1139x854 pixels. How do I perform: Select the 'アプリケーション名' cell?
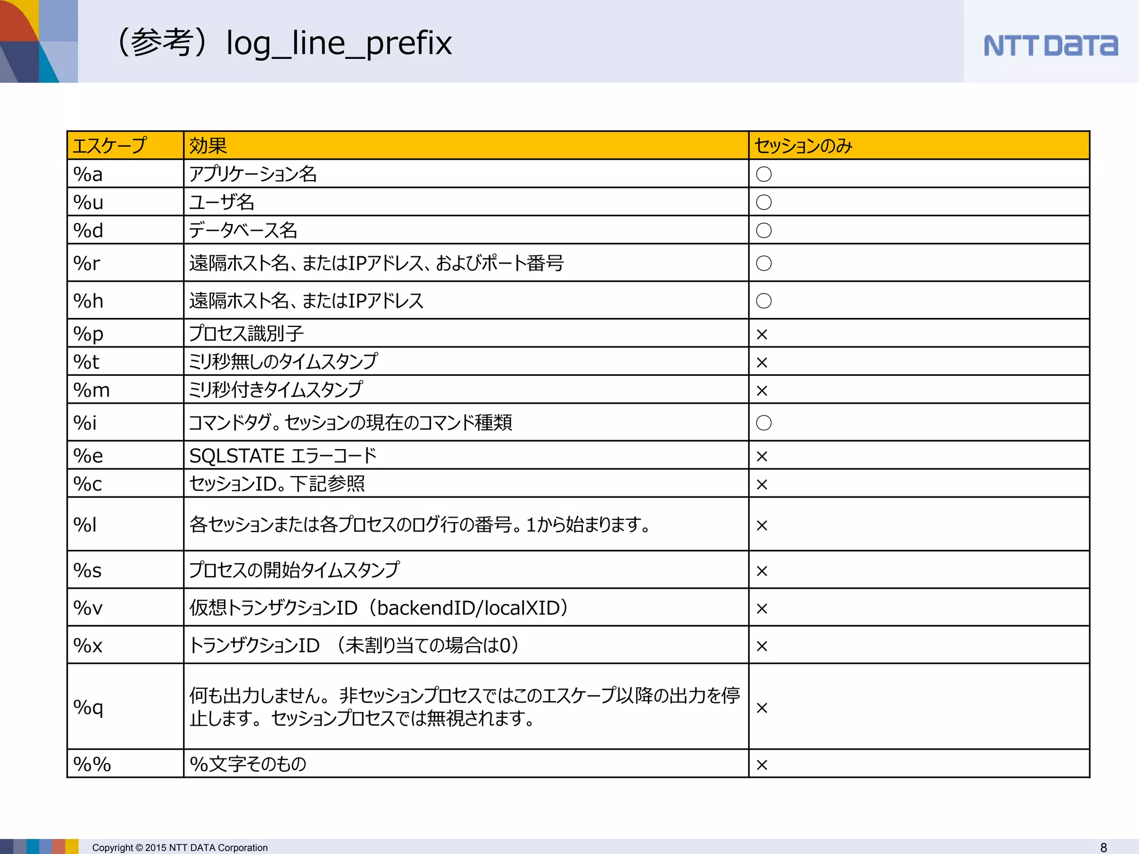tap(466, 174)
